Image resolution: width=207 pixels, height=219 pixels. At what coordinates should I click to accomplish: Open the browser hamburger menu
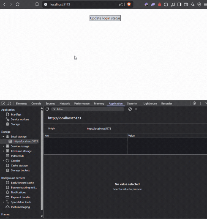click(205, 4)
